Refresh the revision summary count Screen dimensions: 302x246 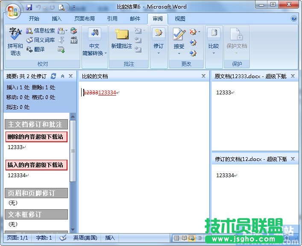(x=53, y=76)
